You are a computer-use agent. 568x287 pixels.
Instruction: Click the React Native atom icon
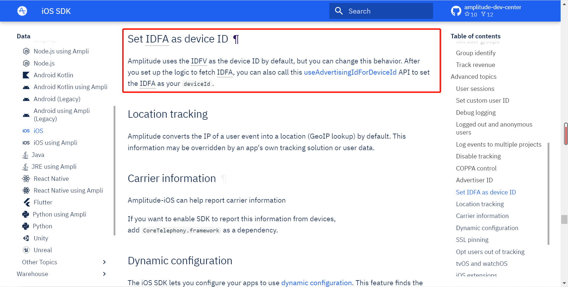pyautogui.click(x=26, y=178)
